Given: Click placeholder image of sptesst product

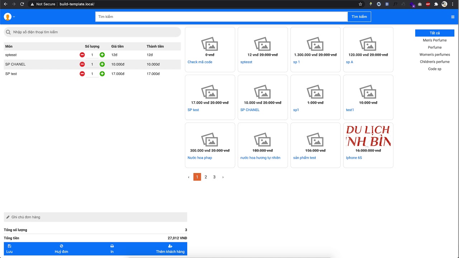Looking at the screenshot, I should [262, 44].
